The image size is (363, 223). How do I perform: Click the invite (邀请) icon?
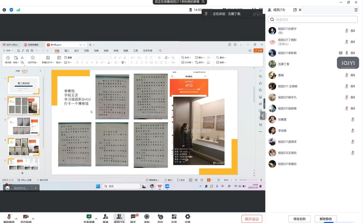(x=105, y=217)
